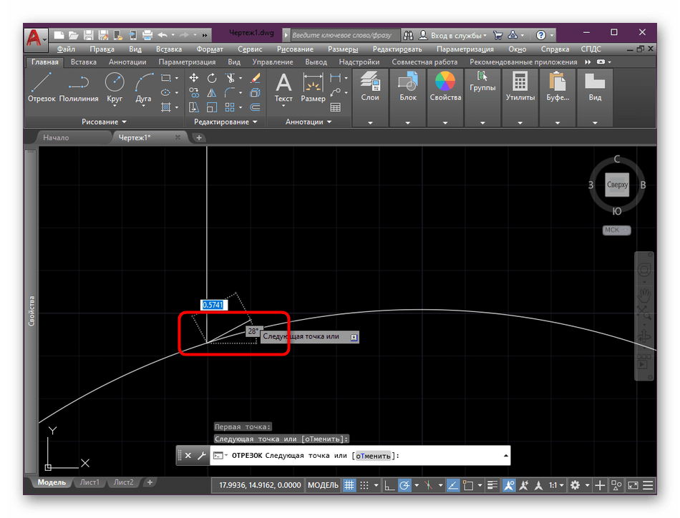The width and height of the screenshot is (680, 518).
Task: Click the оТменить option in command line
Action: [x=373, y=456]
